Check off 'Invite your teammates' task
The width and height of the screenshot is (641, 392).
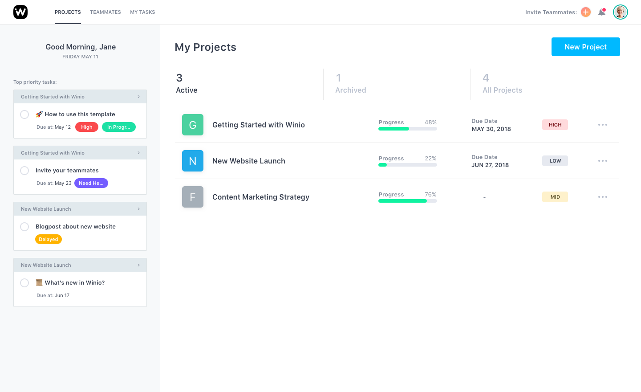click(24, 171)
